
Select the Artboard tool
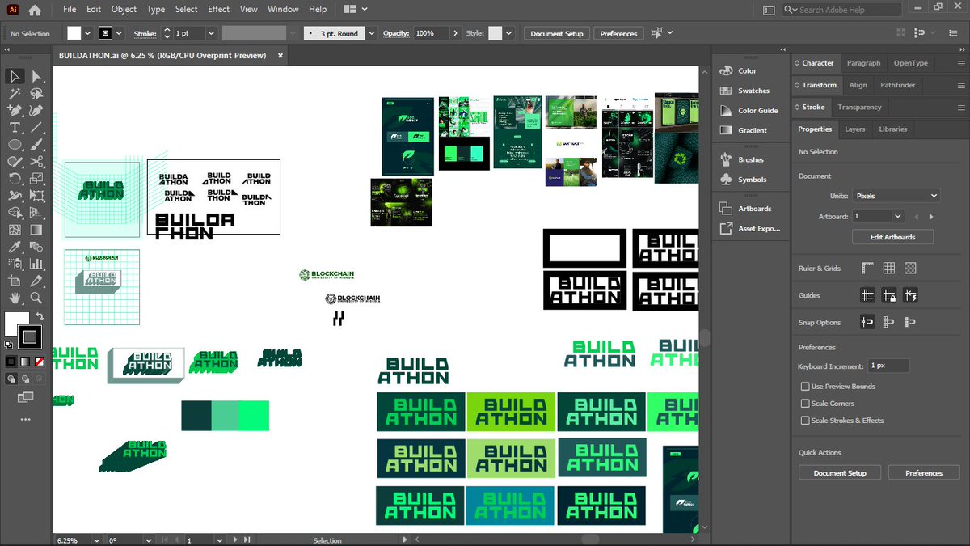tap(15, 281)
